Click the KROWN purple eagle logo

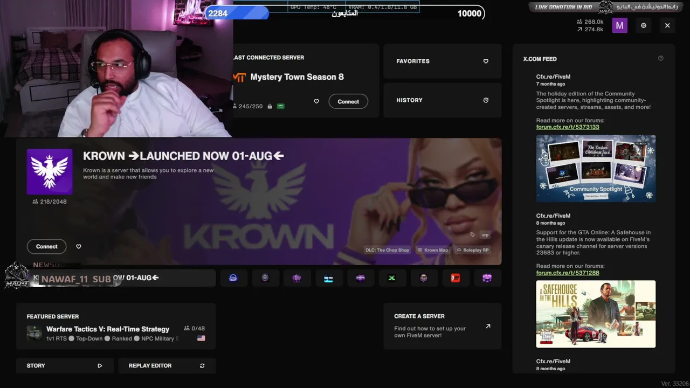(x=50, y=171)
